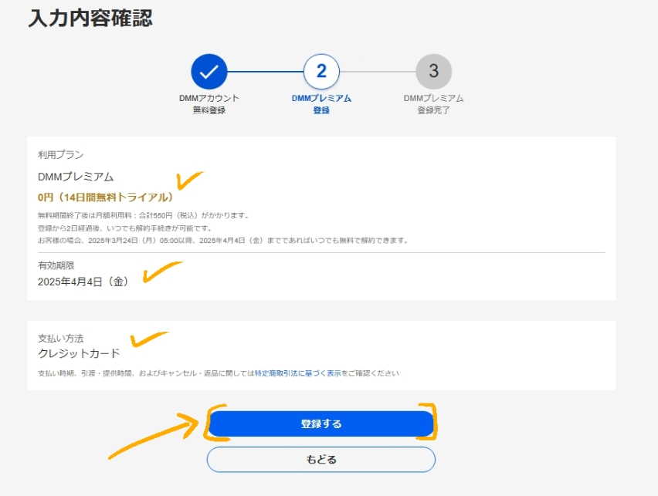Click the DMMプレミアム登録 step label
The image size is (658, 496).
321,104
